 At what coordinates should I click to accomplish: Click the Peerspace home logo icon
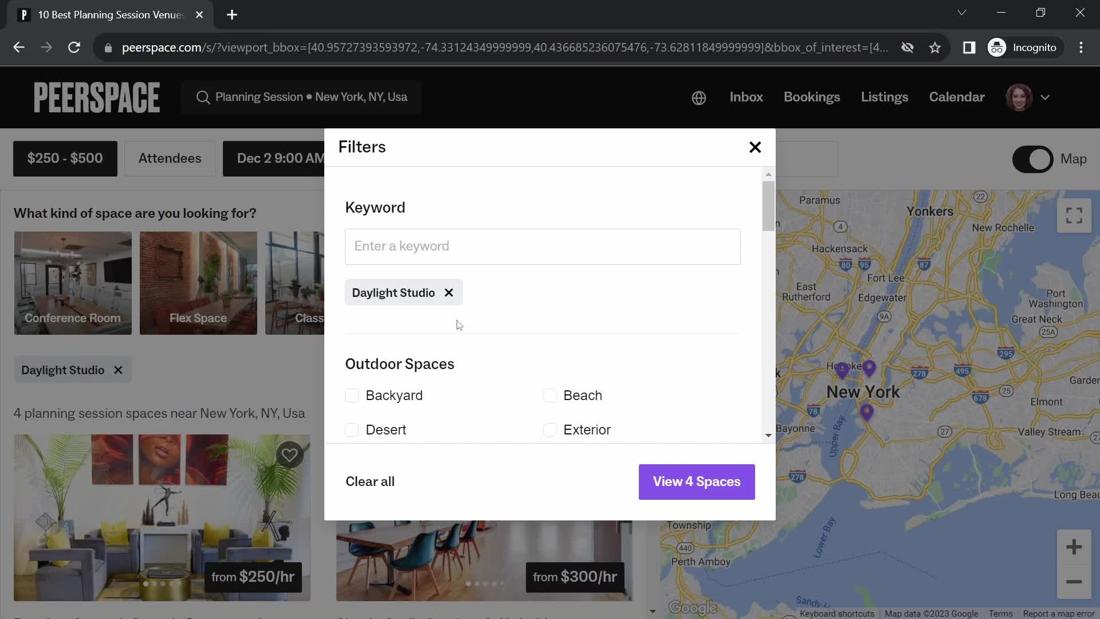(96, 97)
